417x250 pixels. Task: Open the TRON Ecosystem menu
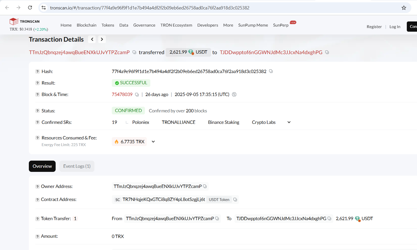(176, 25)
